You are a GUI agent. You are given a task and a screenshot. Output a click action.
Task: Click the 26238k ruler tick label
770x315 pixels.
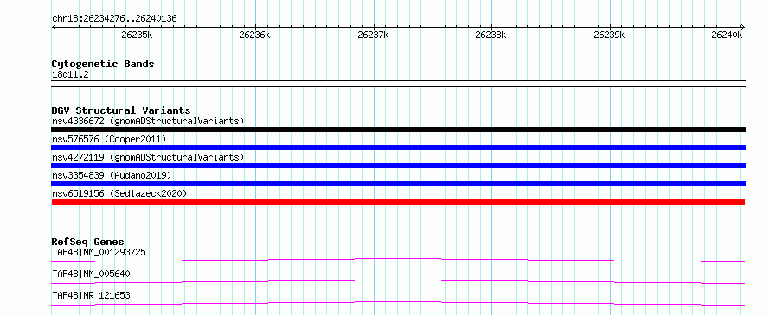[491, 35]
